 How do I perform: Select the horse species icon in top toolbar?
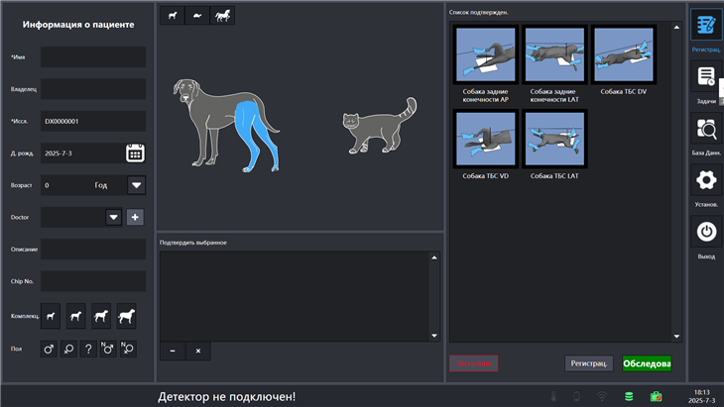[x=222, y=16]
